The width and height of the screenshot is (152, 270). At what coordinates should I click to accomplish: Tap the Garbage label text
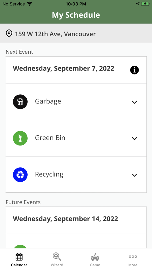(48, 101)
